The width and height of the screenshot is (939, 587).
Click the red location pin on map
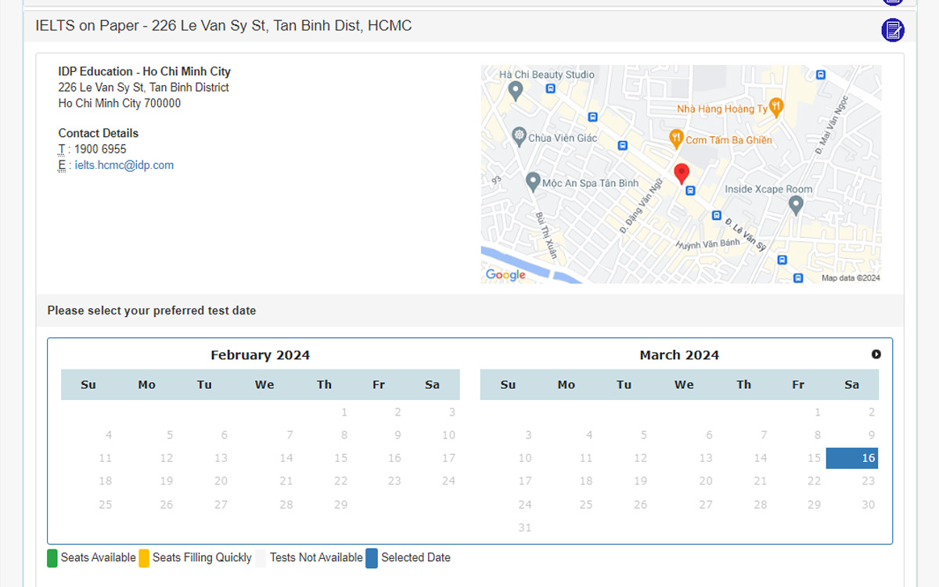(682, 173)
